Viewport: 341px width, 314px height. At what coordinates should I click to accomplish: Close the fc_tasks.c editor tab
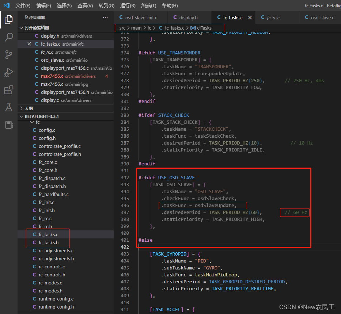click(250, 18)
